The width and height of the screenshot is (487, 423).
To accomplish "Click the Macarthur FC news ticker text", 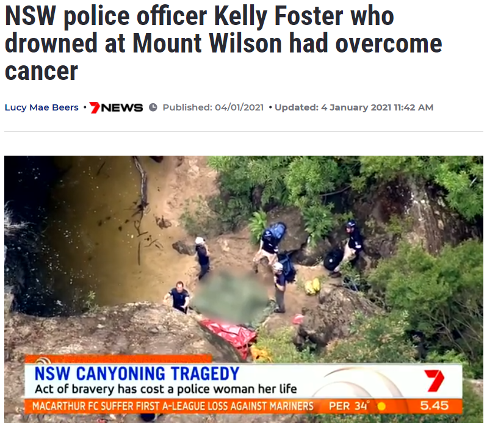I will [x=173, y=407].
